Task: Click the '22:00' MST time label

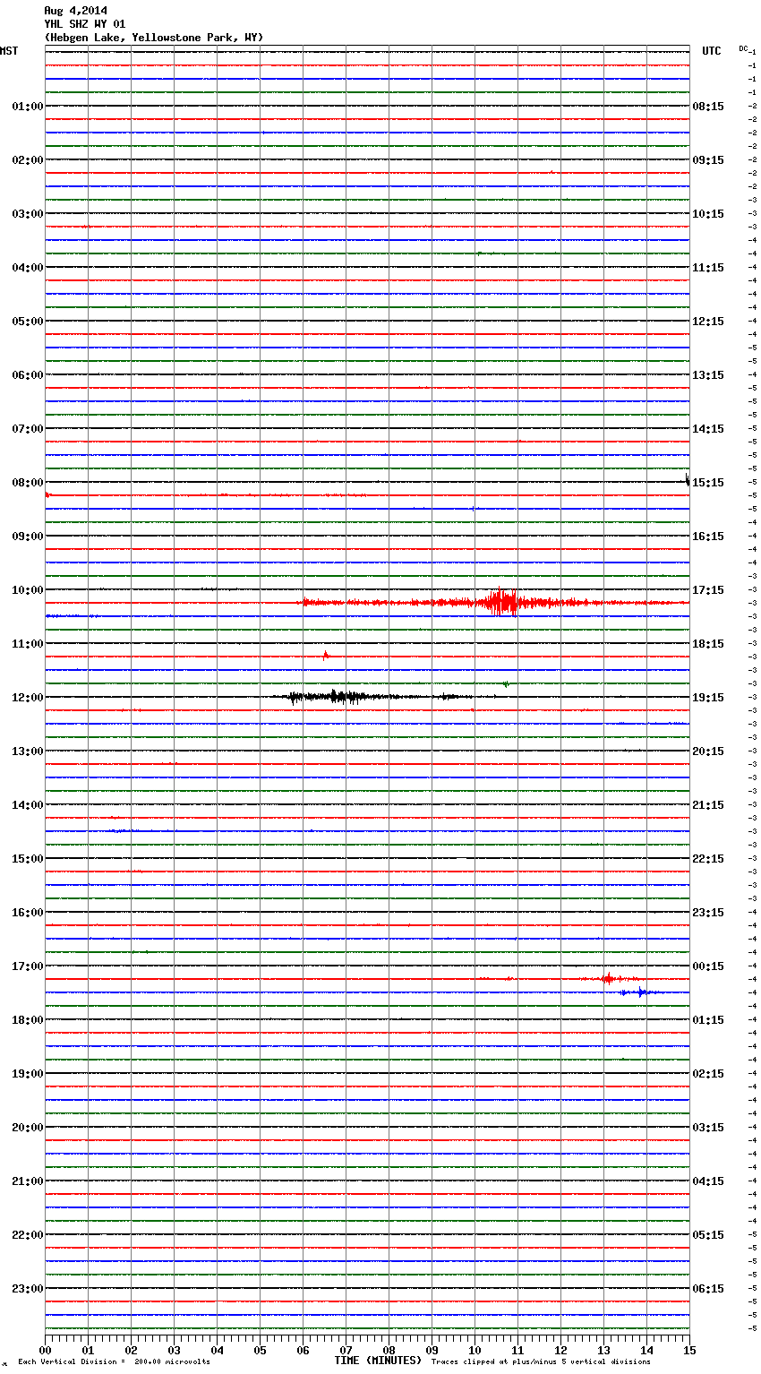Action: coord(28,1235)
